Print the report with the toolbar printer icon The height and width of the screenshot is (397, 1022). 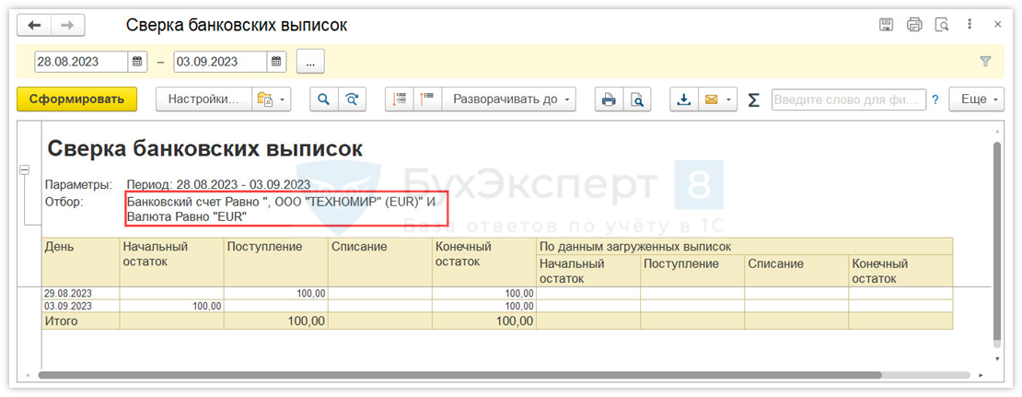tap(609, 99)
